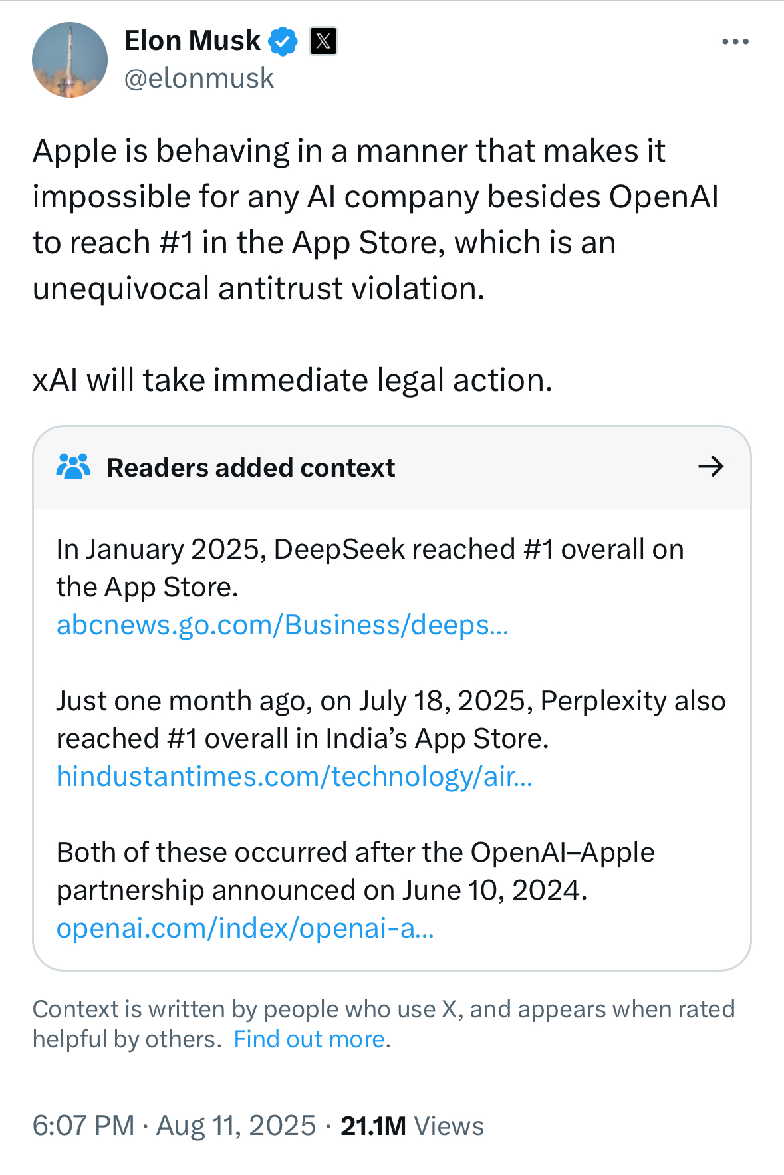The width and height of the screenshot is (784, 1175).
Task: Click the Readers added context heading
Action: (251, 467)
